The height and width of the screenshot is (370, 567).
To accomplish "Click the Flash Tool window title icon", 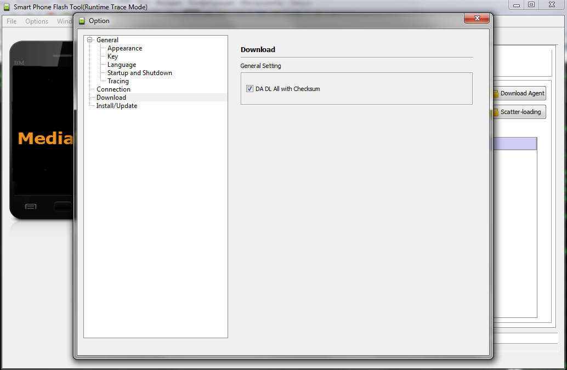I will point(7,7).
